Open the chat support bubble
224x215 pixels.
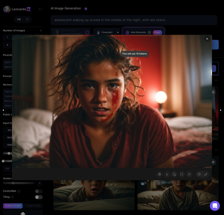click(x=215, y=206)
